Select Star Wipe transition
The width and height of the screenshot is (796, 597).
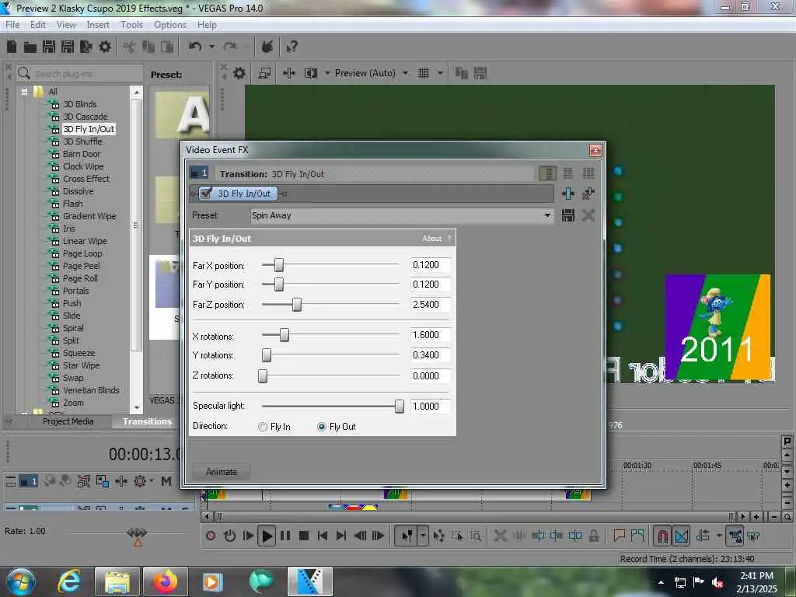click(81, 365)
